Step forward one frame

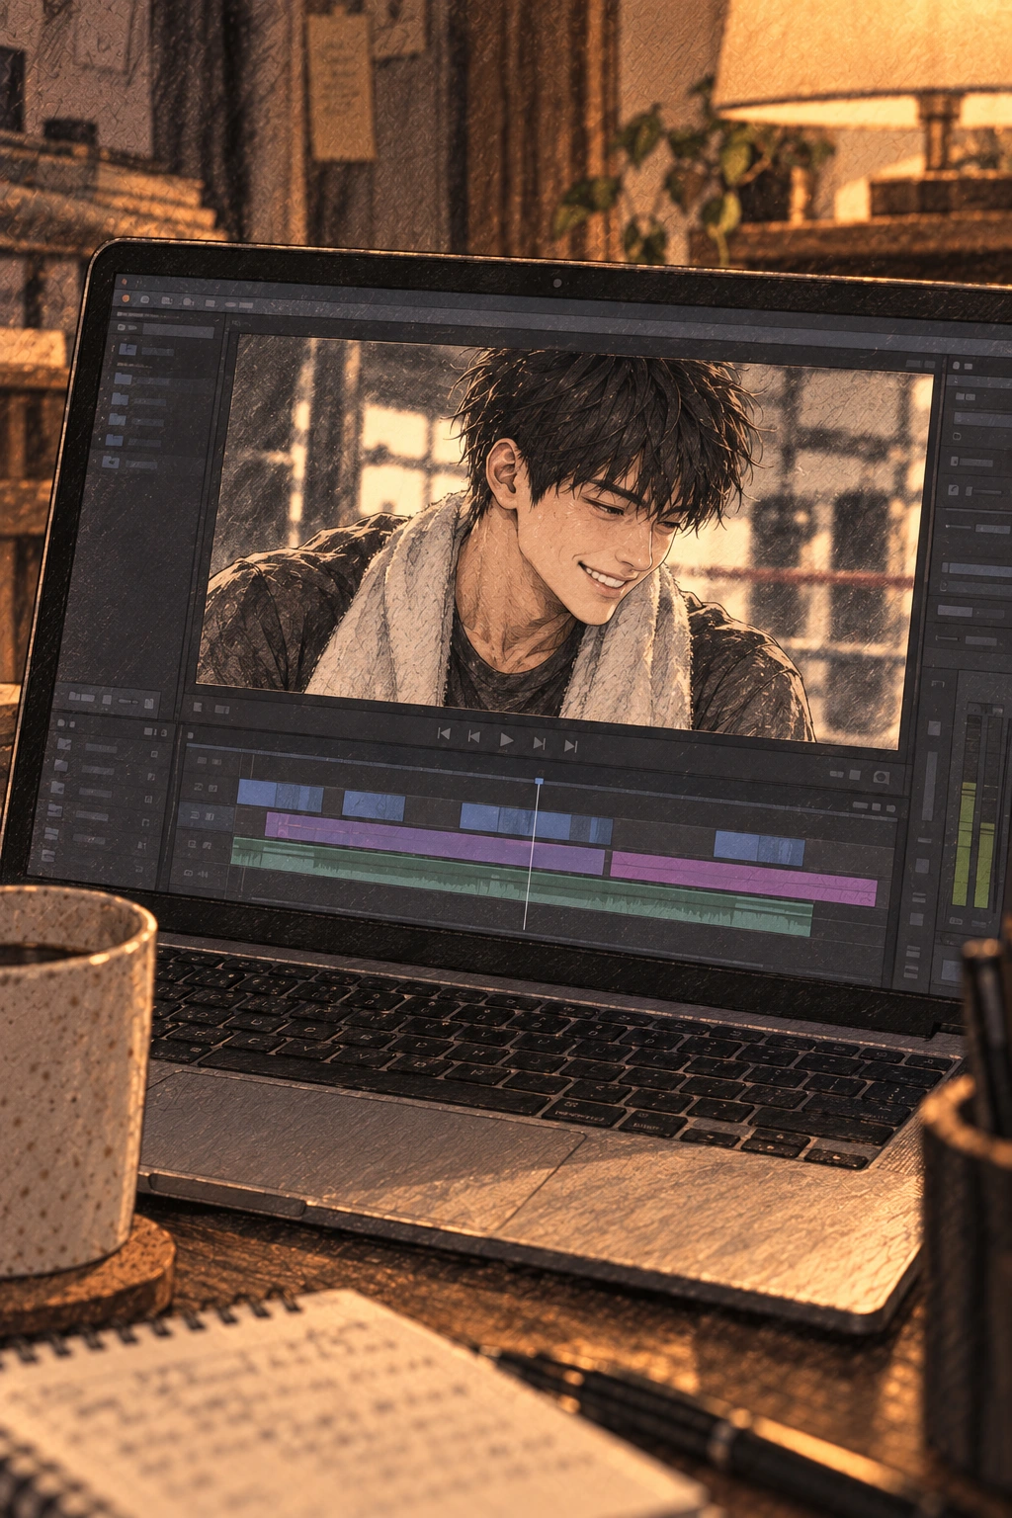pyautogui.click(x=540, y=741)
